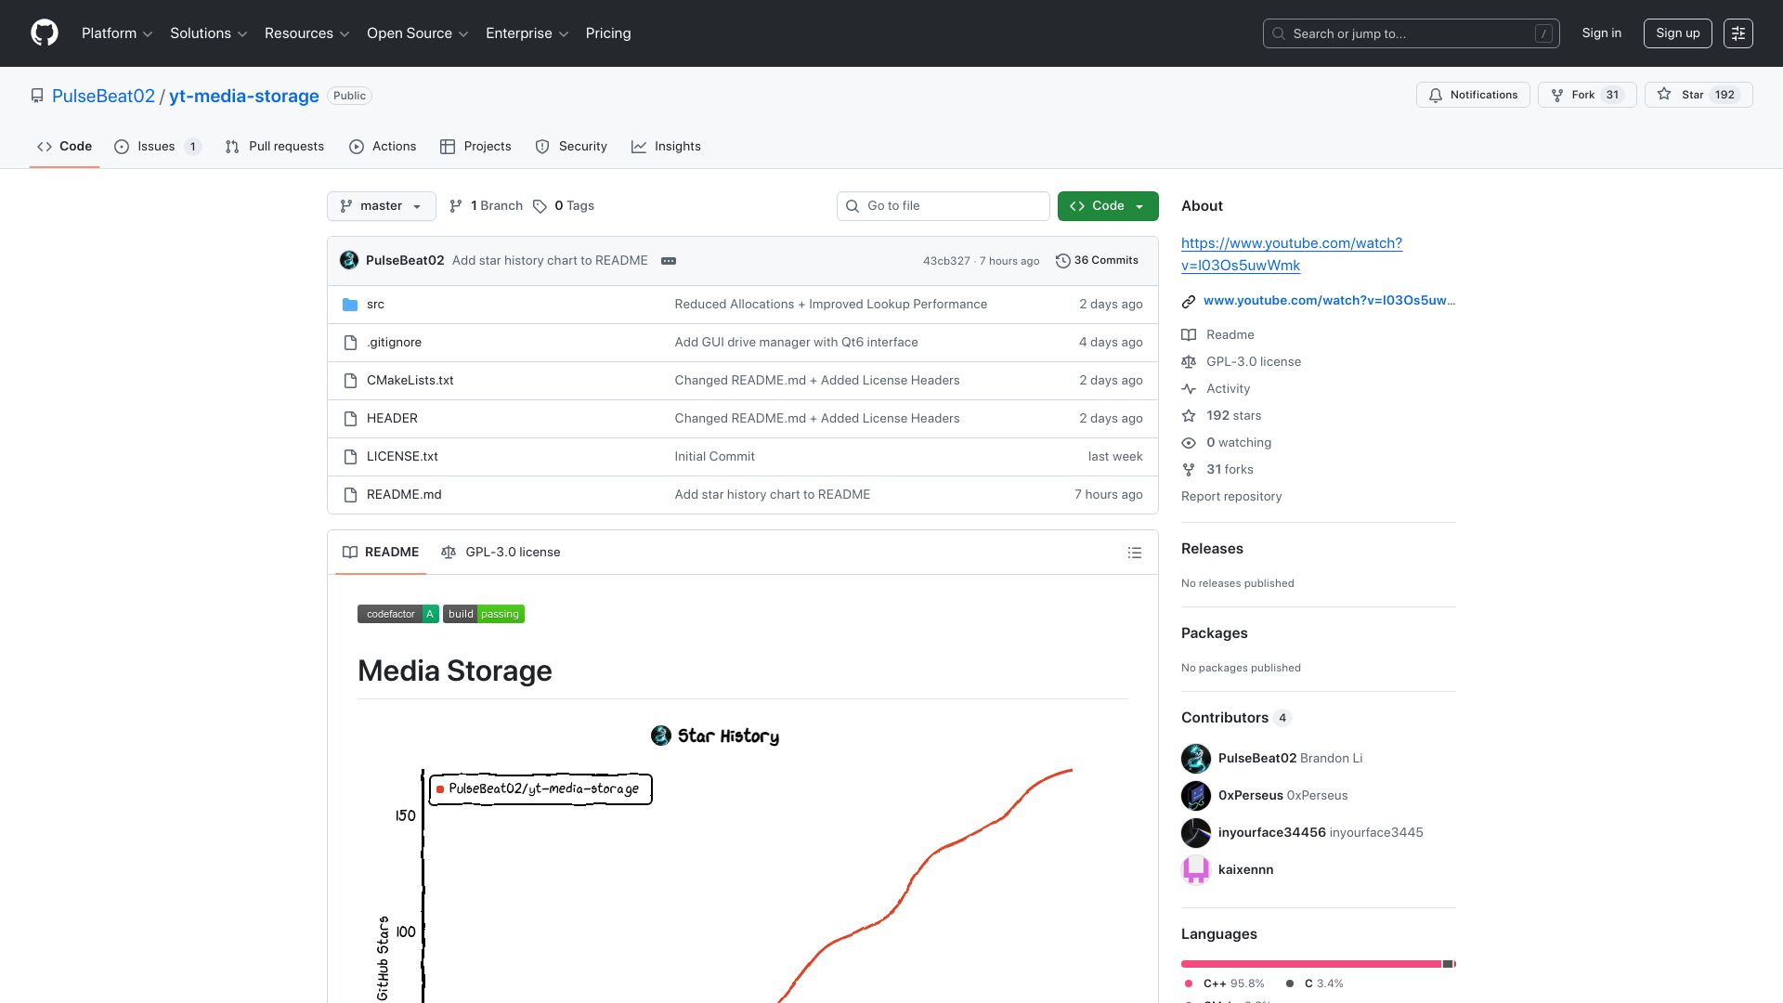The image size is (1783, 1003).
Task: Fork the repository
Action: pos(1586,95)
